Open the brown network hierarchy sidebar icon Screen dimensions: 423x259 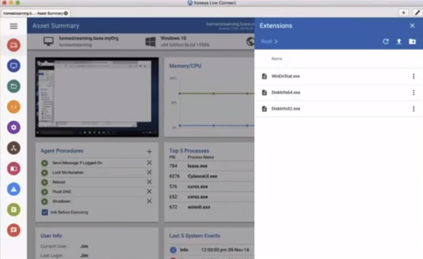click(x=14, y=148)
